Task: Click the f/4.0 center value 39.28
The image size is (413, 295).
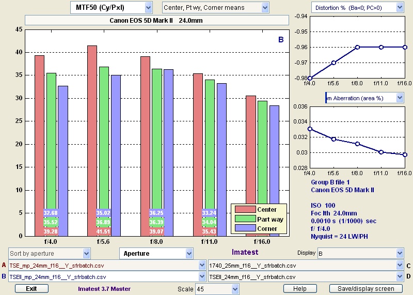Action: 51,231
